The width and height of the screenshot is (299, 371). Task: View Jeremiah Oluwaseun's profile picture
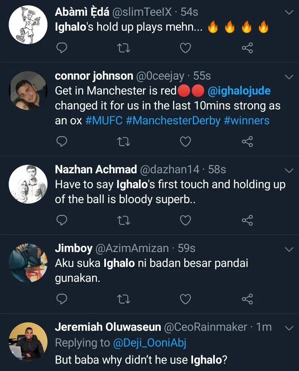28,342
